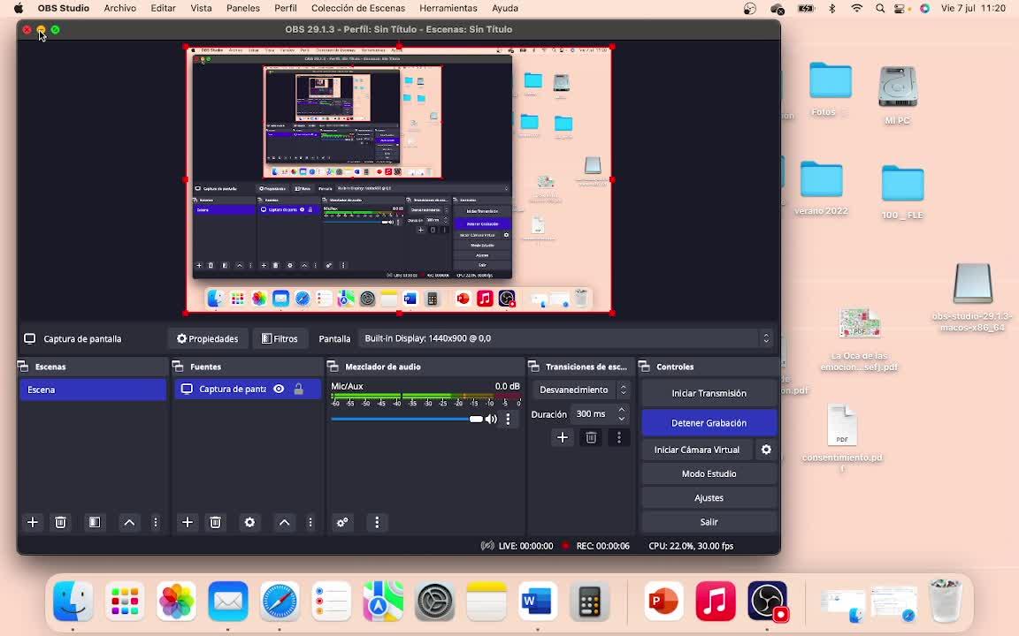Mute the Mic/Aux speaker icon
Viewport: 1019px width, 636px height.
point(491,419)
